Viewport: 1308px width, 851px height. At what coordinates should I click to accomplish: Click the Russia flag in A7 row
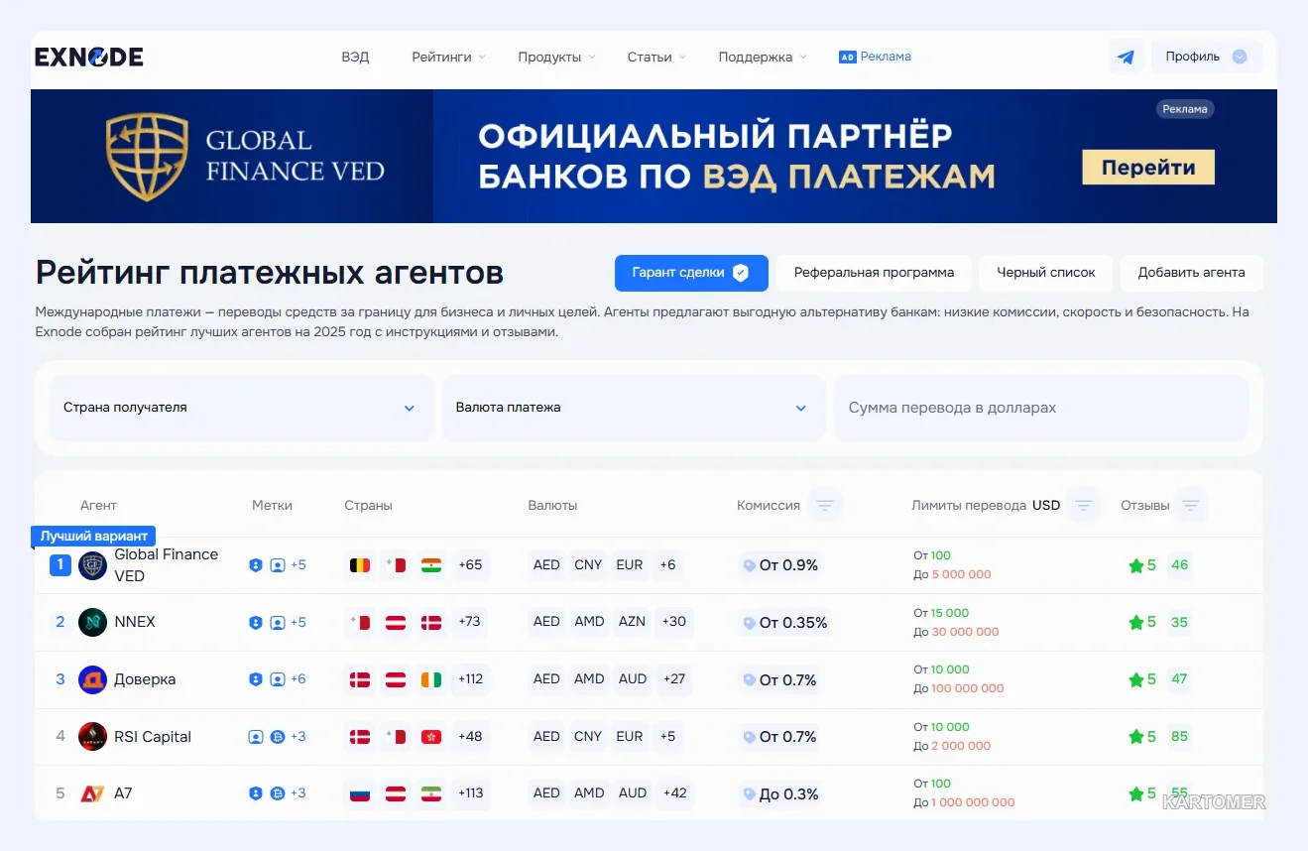360,793
